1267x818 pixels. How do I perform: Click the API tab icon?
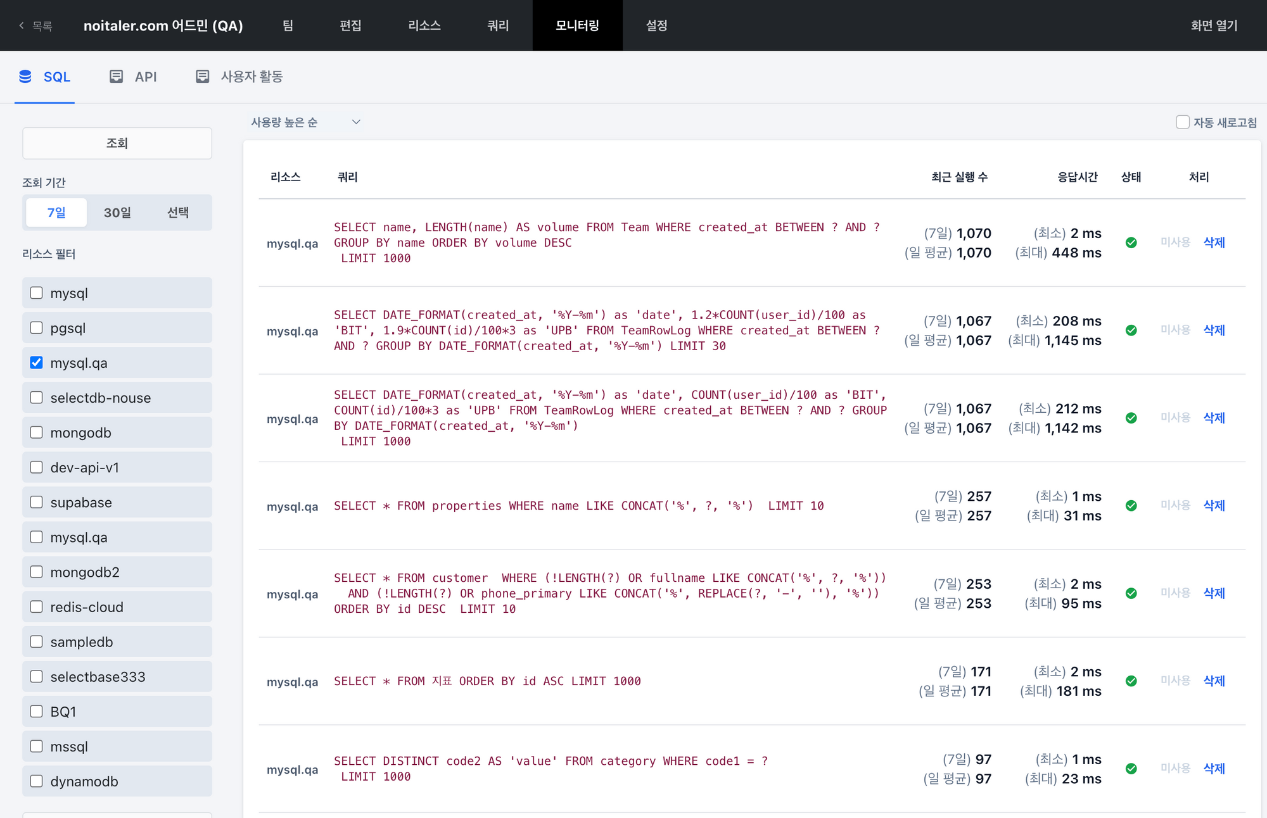pos(117,77)
